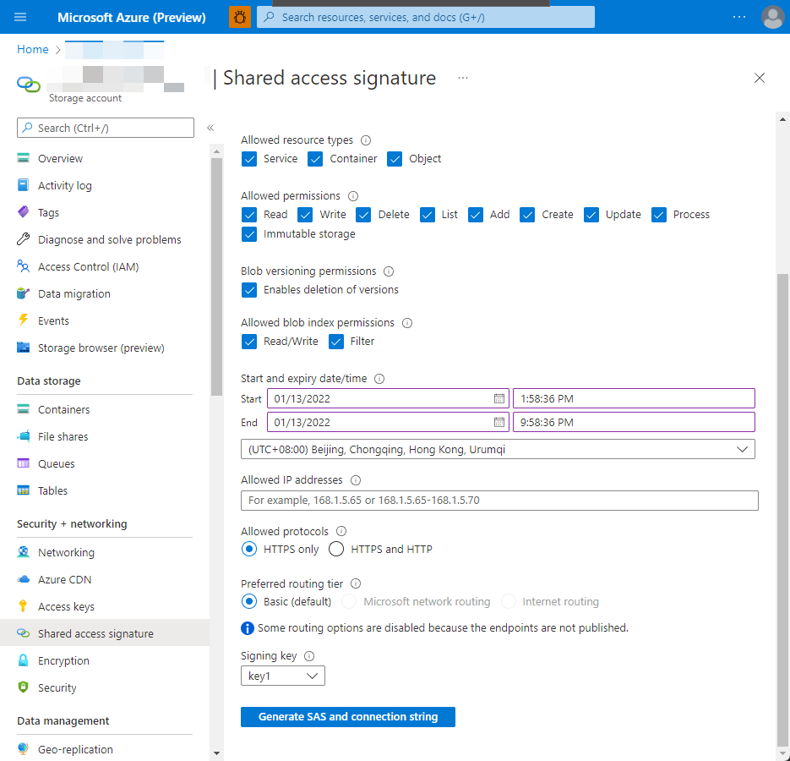This screenshot has height=761, width=790.
Task: Click the Diagnose and solve problems wrench icon
Action: 23,239
